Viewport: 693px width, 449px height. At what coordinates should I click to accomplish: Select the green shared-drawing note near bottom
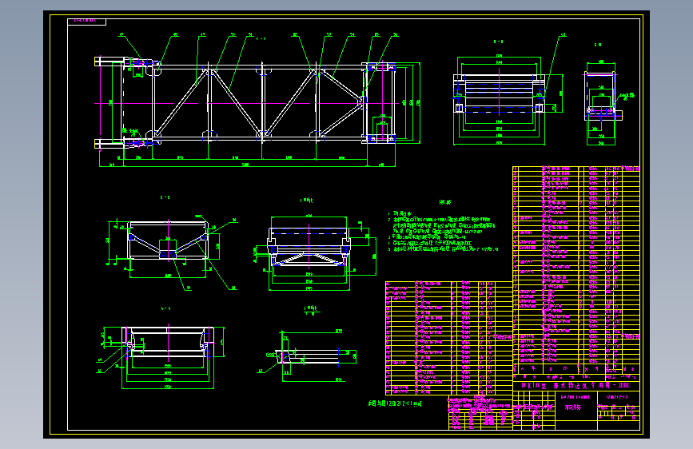pos(395,403)
